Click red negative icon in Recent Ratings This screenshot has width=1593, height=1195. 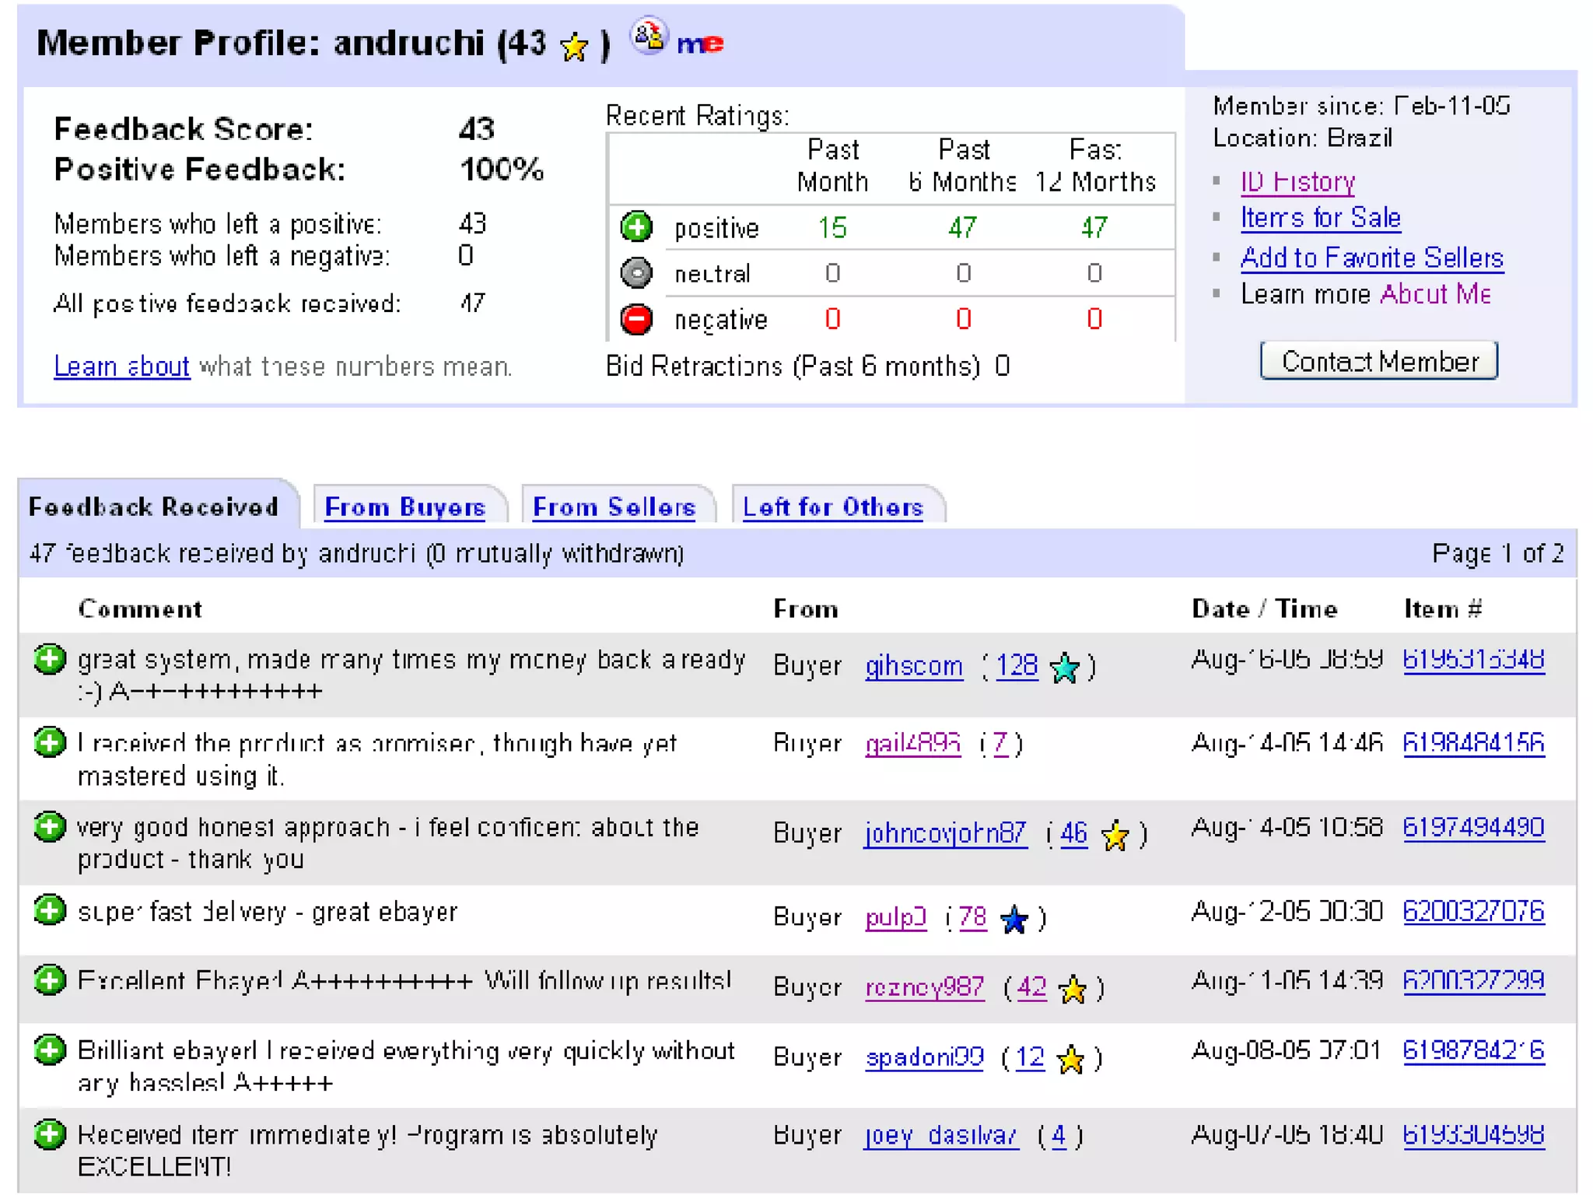(x=636, y=319)
